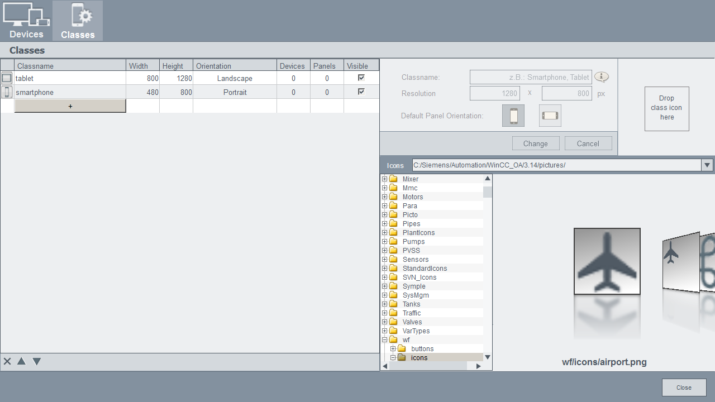This screenshot has width=715, height=402.
Task: Delete the selected class with X icon
Action: [7, 361]
